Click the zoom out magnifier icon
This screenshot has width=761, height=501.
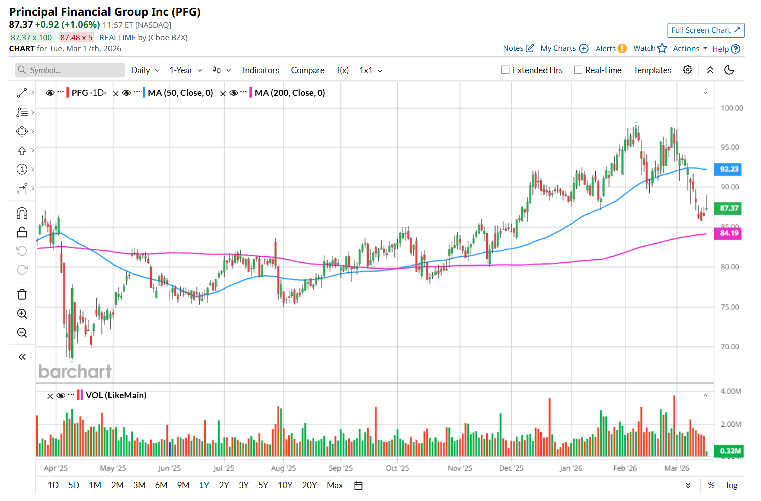click(22, 333)
